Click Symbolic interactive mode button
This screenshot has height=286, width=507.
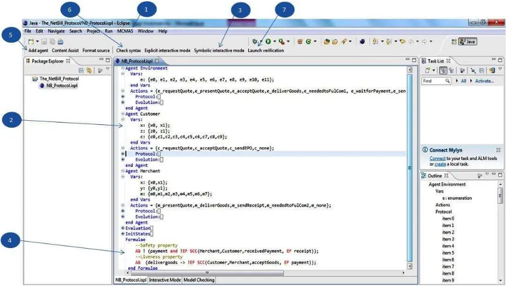click(x=219, y=50)
